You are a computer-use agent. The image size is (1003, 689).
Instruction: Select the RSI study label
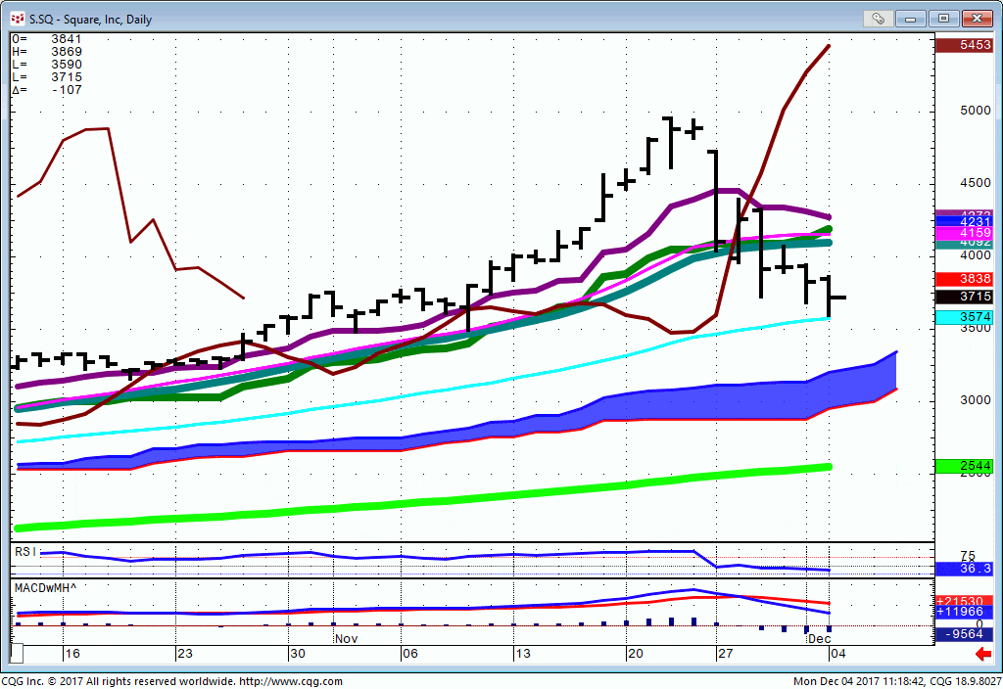(25, 552)
